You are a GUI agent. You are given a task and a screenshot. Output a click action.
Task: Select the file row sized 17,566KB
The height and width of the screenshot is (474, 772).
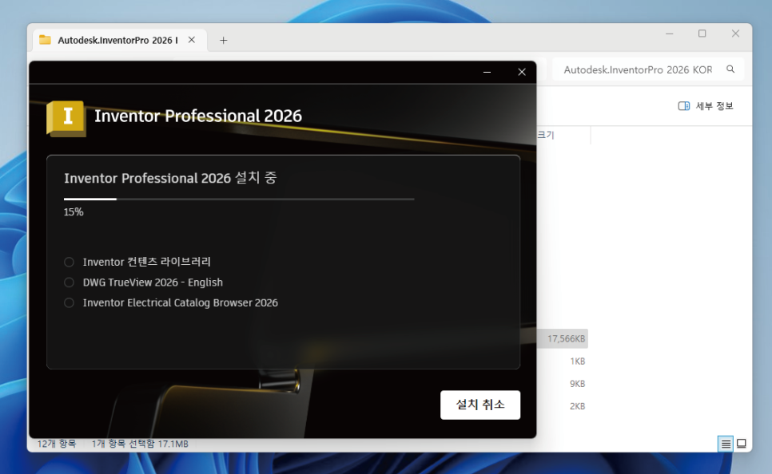(x=563, y=339)
